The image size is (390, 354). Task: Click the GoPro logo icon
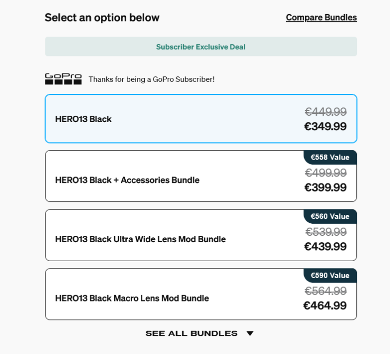63,79
